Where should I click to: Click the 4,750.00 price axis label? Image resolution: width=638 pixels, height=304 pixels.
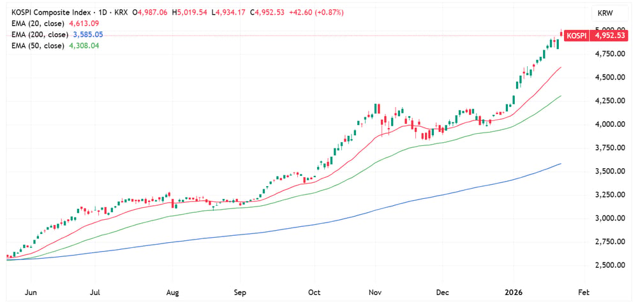click(609, 54)
